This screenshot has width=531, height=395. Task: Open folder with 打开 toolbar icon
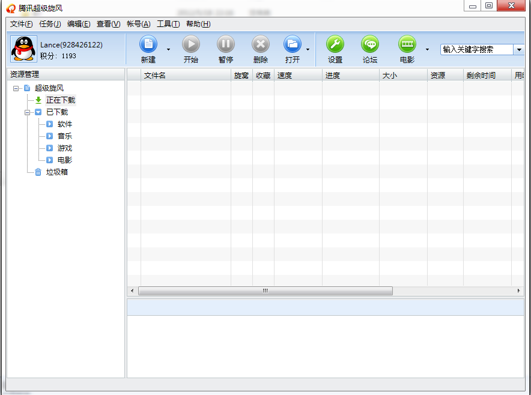pos(293,44)
